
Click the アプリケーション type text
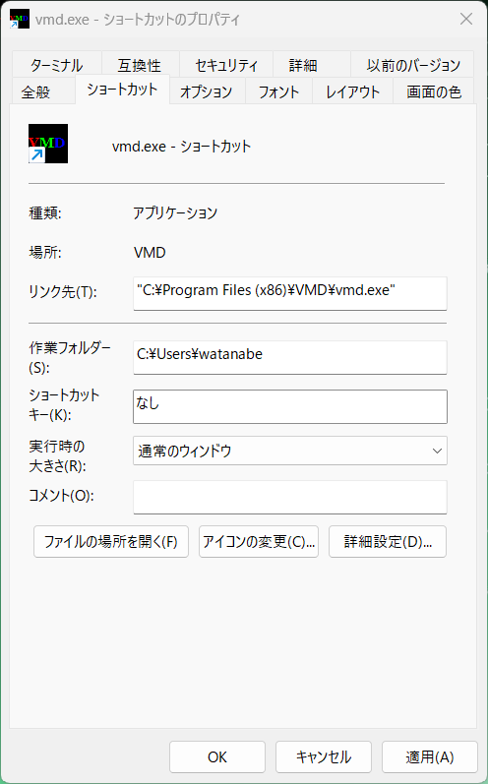click(x=175, y=213)
